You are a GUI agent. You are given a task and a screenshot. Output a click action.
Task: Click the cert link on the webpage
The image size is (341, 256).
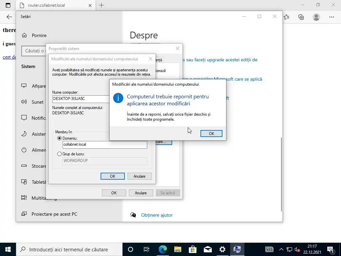[x=9, y=57]
